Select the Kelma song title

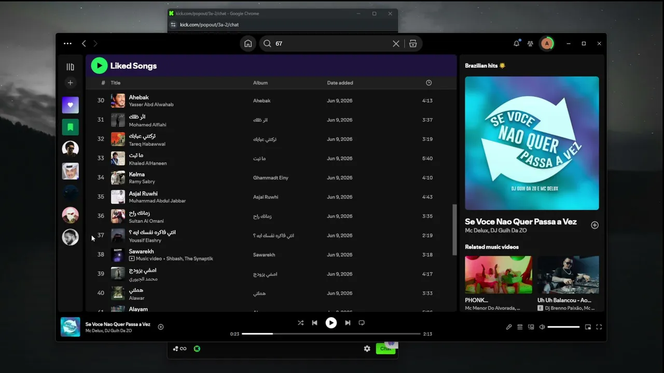tap(137, 175)
